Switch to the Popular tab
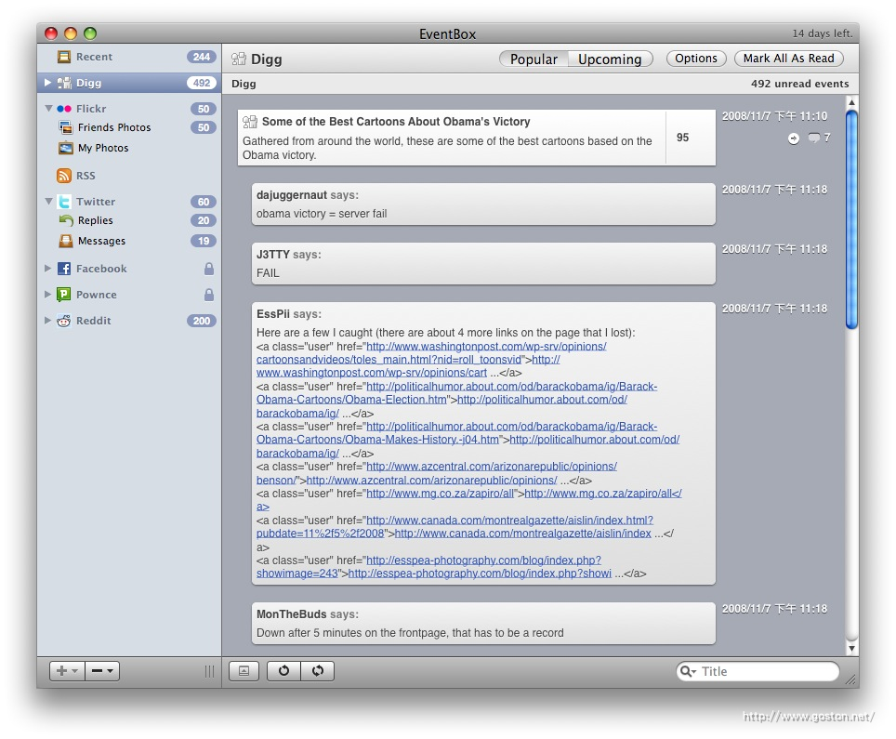The height and width of the screenshot is (739, 896). tap(534, 59)
